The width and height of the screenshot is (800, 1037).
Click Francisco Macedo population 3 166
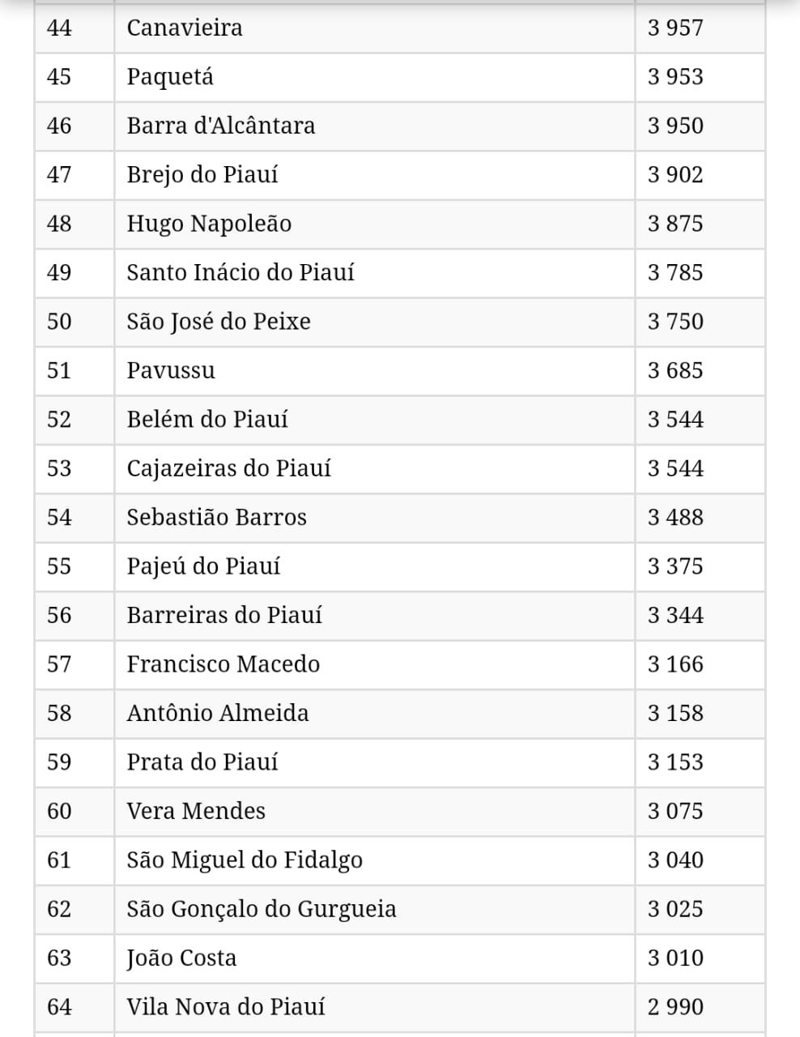675,664
